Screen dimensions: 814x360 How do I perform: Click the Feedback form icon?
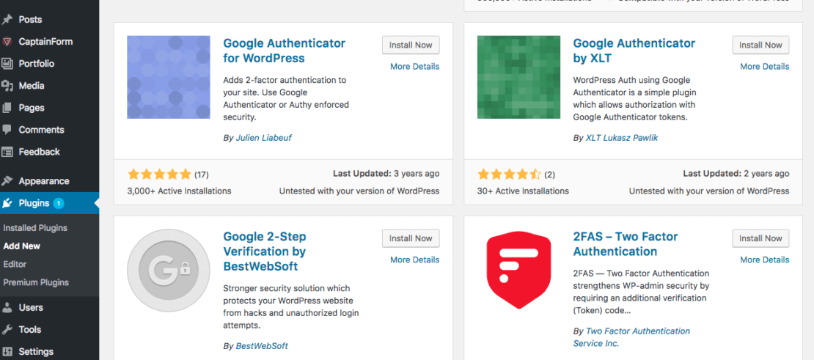point(7,152)
